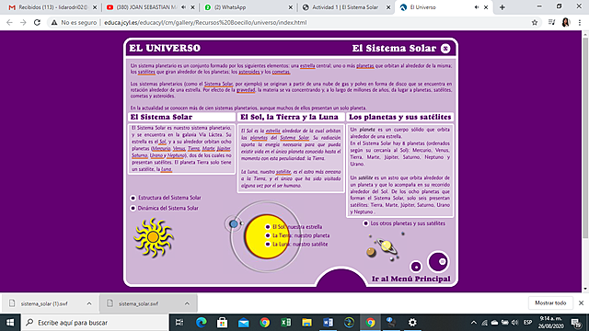Viewport: 589px width, 331px height.
Task: View the No es seguro site info
Action: coord(74,22)
